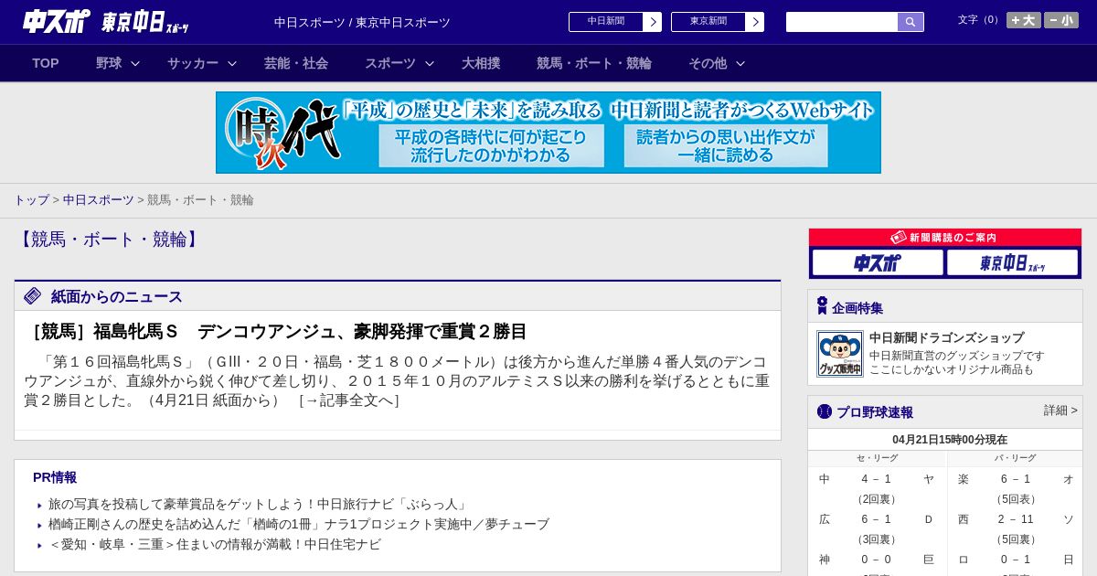Click score 6 － 1 for 楽 vs オ
1097x576 pixels.
[1015, 479]
